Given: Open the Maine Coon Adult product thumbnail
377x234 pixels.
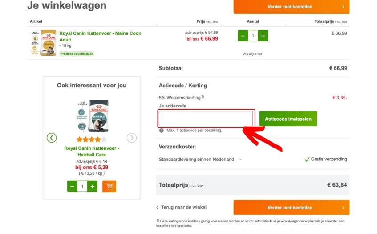Looking at the screenshot, I should coord(44,43).
